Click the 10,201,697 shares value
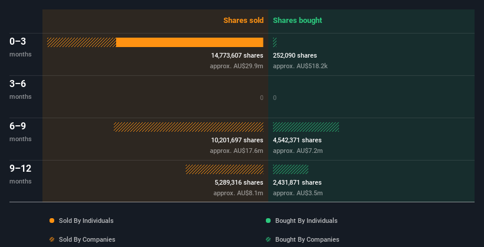This screenshot has height=247, width=484. point(237,140)
